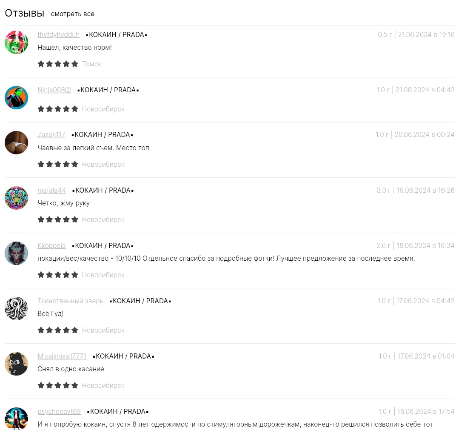This screenshot has height=430, width=456.
Task: Click the star rating below 'Четко, жму руку'
Action: (x=58, y=219)
